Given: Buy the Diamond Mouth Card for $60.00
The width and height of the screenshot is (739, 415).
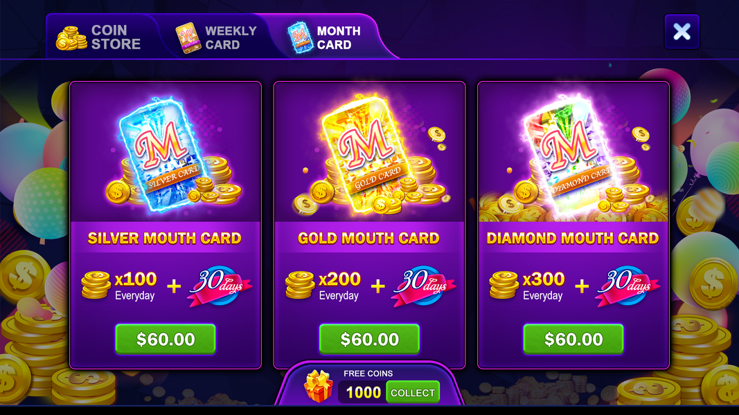Looking at the screenshot, I should (x=573, y=339).
